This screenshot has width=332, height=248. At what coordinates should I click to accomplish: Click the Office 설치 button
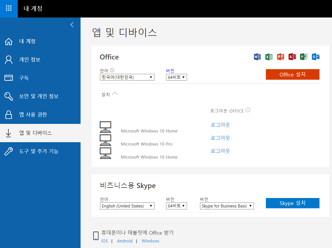click(x=292, y=74)
